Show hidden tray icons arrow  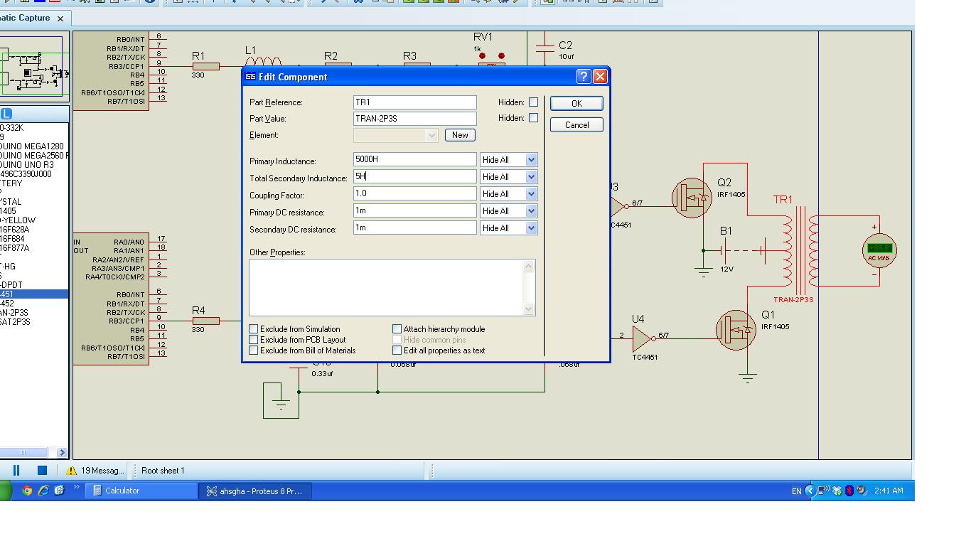810,491
